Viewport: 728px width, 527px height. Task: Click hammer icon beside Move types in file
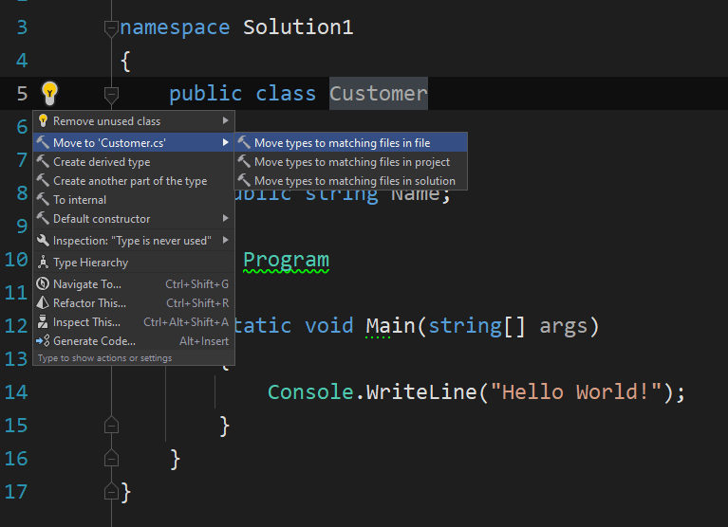click(244, 142)
